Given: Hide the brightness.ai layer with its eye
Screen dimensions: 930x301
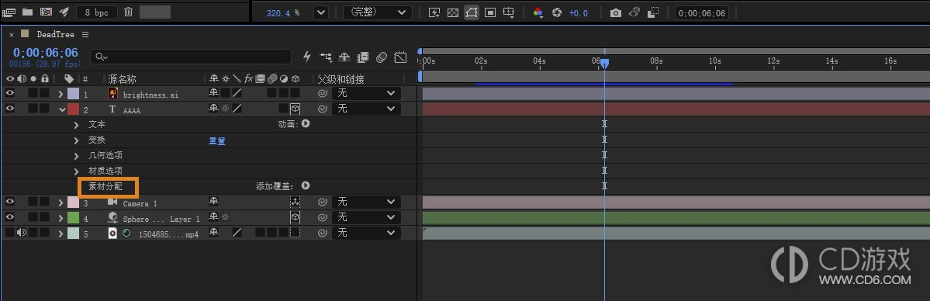Looking at the screenshot, I should tap(9, 93).
